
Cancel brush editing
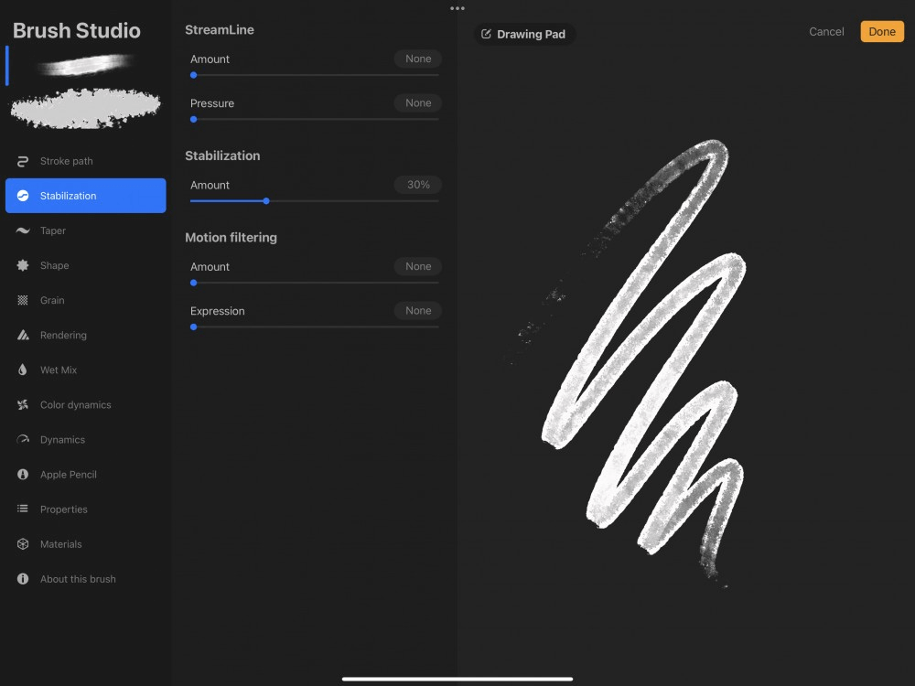(x=826, y=31)
